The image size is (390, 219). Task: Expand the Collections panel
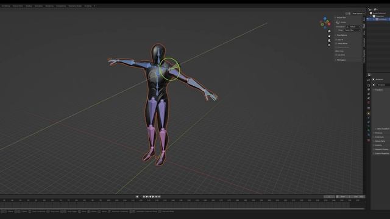(379, 137)
